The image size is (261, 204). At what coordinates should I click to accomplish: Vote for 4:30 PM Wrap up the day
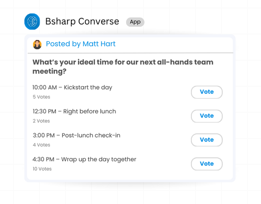(207, 164)
